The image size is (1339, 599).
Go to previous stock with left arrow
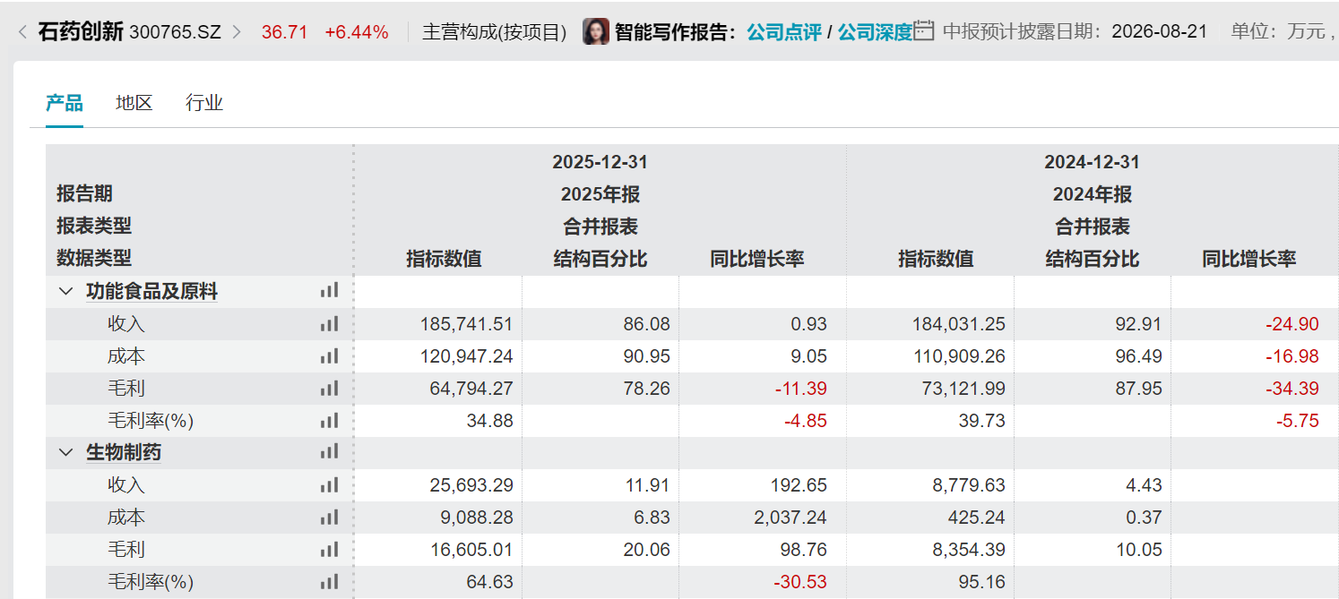[22, 32]
